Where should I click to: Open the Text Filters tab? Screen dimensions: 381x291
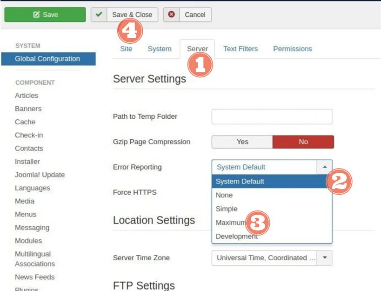coord(241,48)
